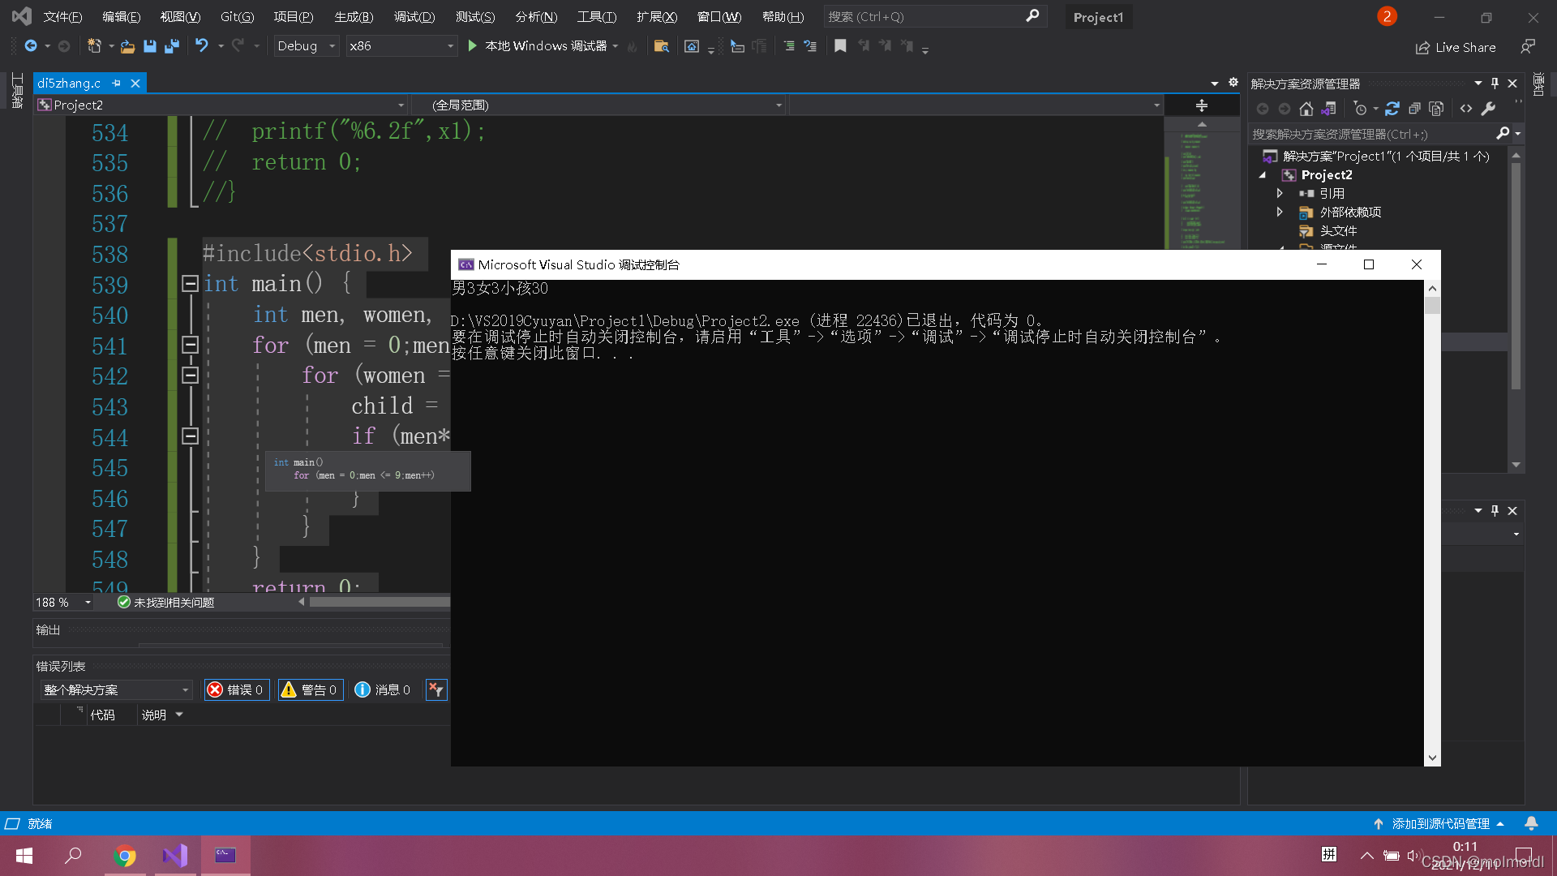Select the x86 platform dropdown

tap(401, 45)
